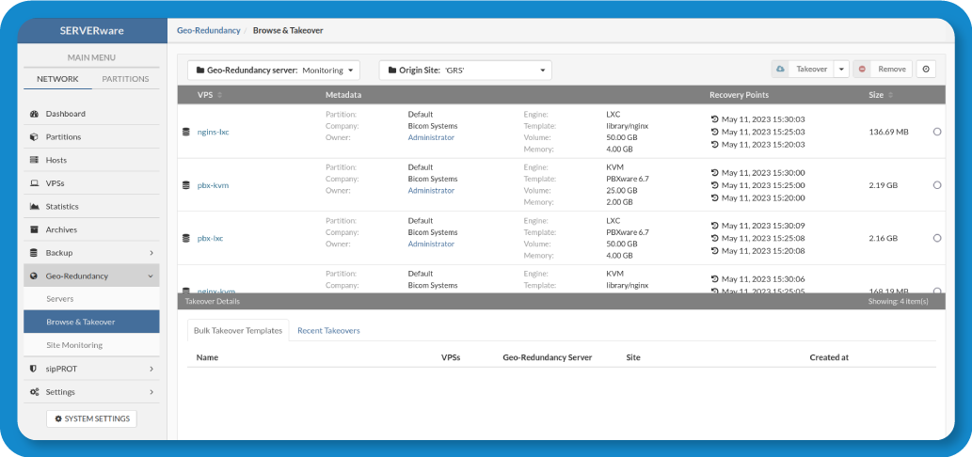Image resolution: width=972 pixels, height=457 pixels.
Task: Click the Hosts icon in sidebar
Action: (x=35, y=160)
